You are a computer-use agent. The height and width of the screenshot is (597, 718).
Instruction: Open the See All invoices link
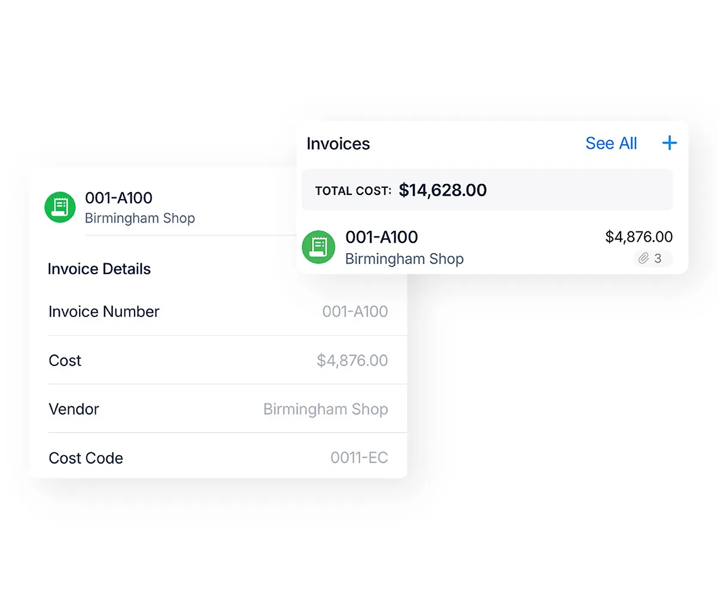(x=611, y=143)
